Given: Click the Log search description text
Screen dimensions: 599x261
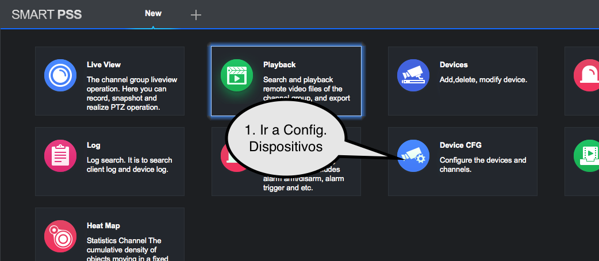Looking at the screenshot, I should (x=129, y=164).
